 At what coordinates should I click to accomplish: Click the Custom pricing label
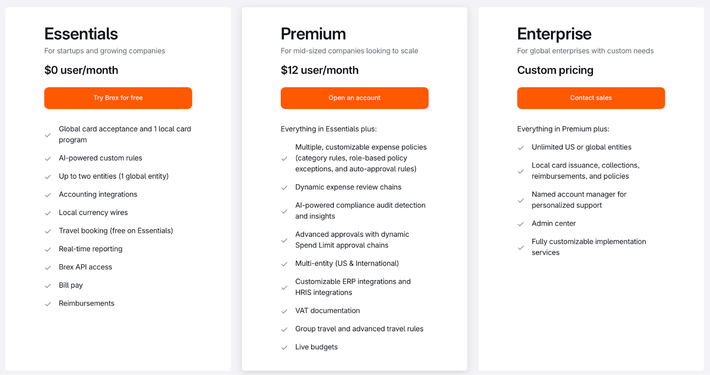[555, 70]
